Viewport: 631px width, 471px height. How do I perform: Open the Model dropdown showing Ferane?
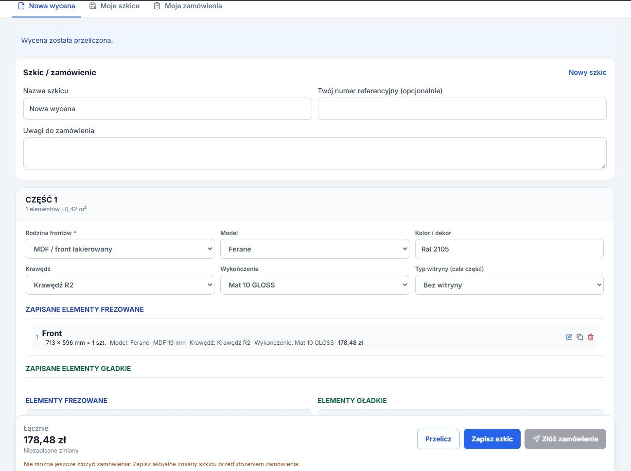315,249
